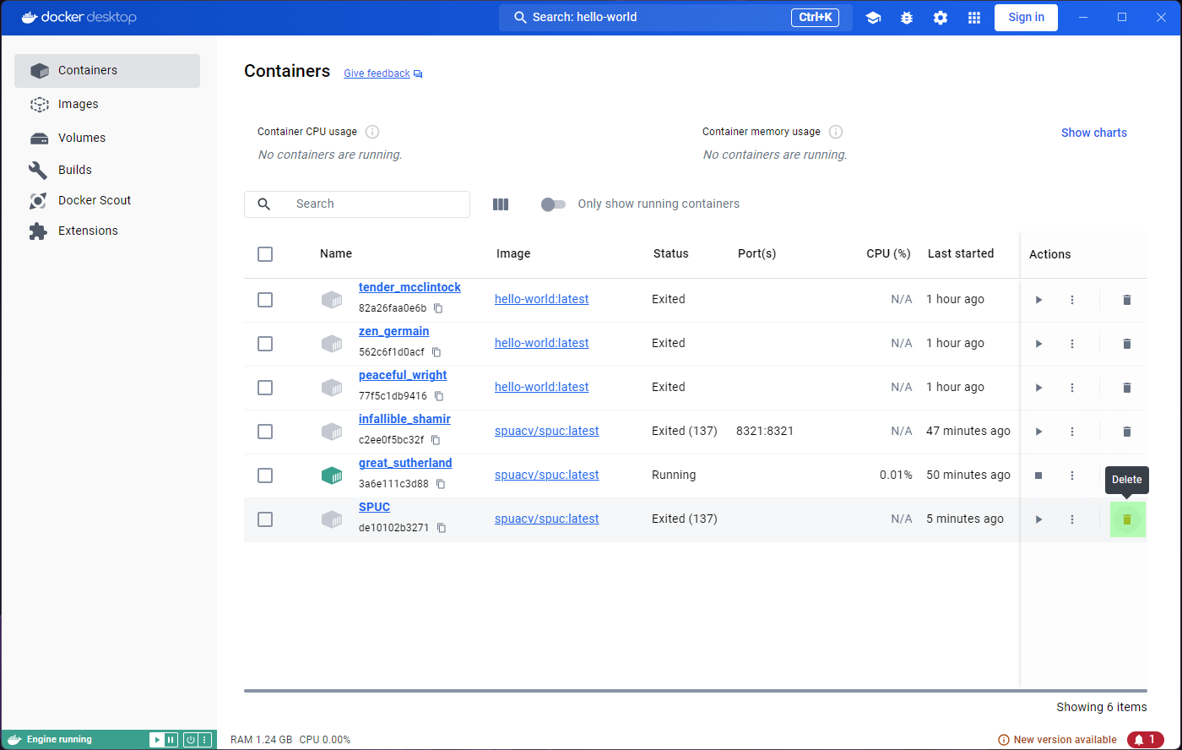Open the Troubleshoot bug icon
The width and height of the screenshot is (1182, 750).
(x=907, y=18)
